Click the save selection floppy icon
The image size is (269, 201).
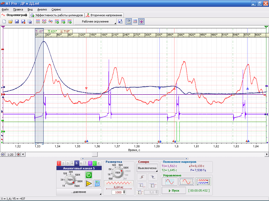[x=29, y=21]
